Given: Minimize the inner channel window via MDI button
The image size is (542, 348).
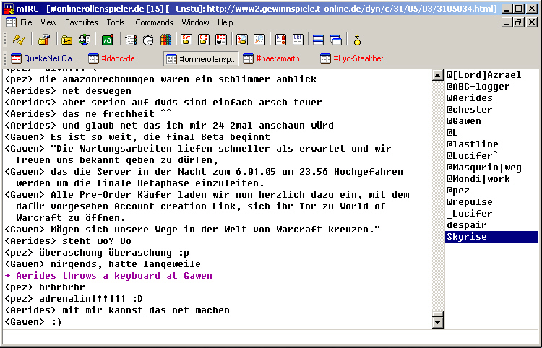Looking at the screenshot, I should click(x=507, y=23).
